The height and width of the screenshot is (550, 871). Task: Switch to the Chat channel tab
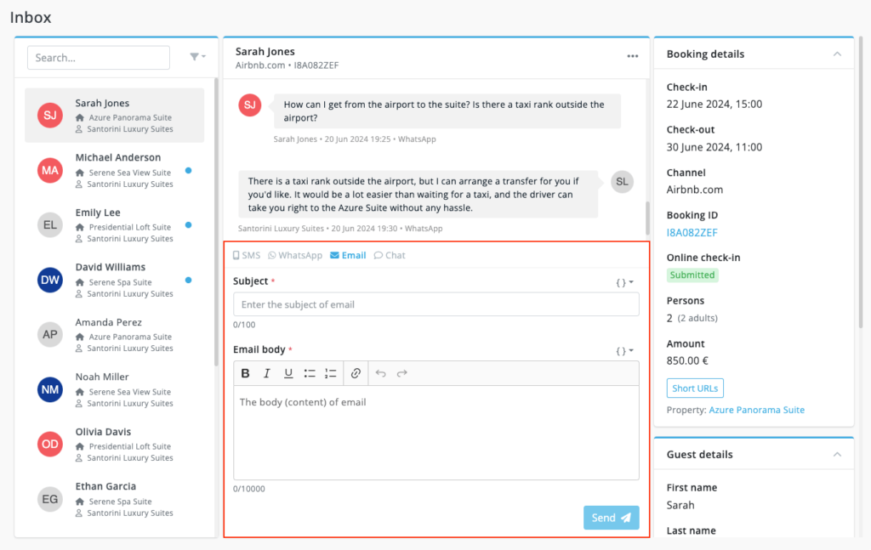pos(390,255)
